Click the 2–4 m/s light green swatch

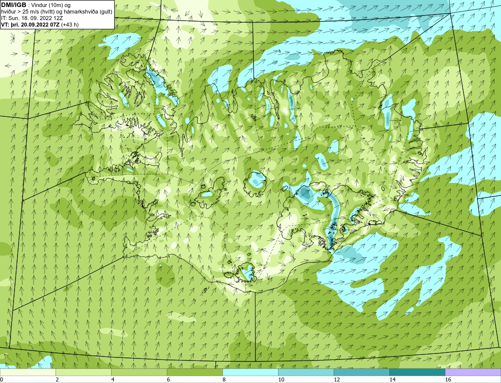tap(83, 372)
